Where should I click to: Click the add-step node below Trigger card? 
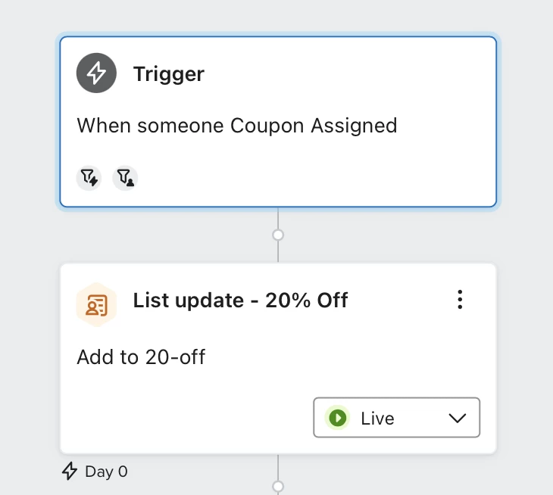pyautogui.click(x=278, y=235)
